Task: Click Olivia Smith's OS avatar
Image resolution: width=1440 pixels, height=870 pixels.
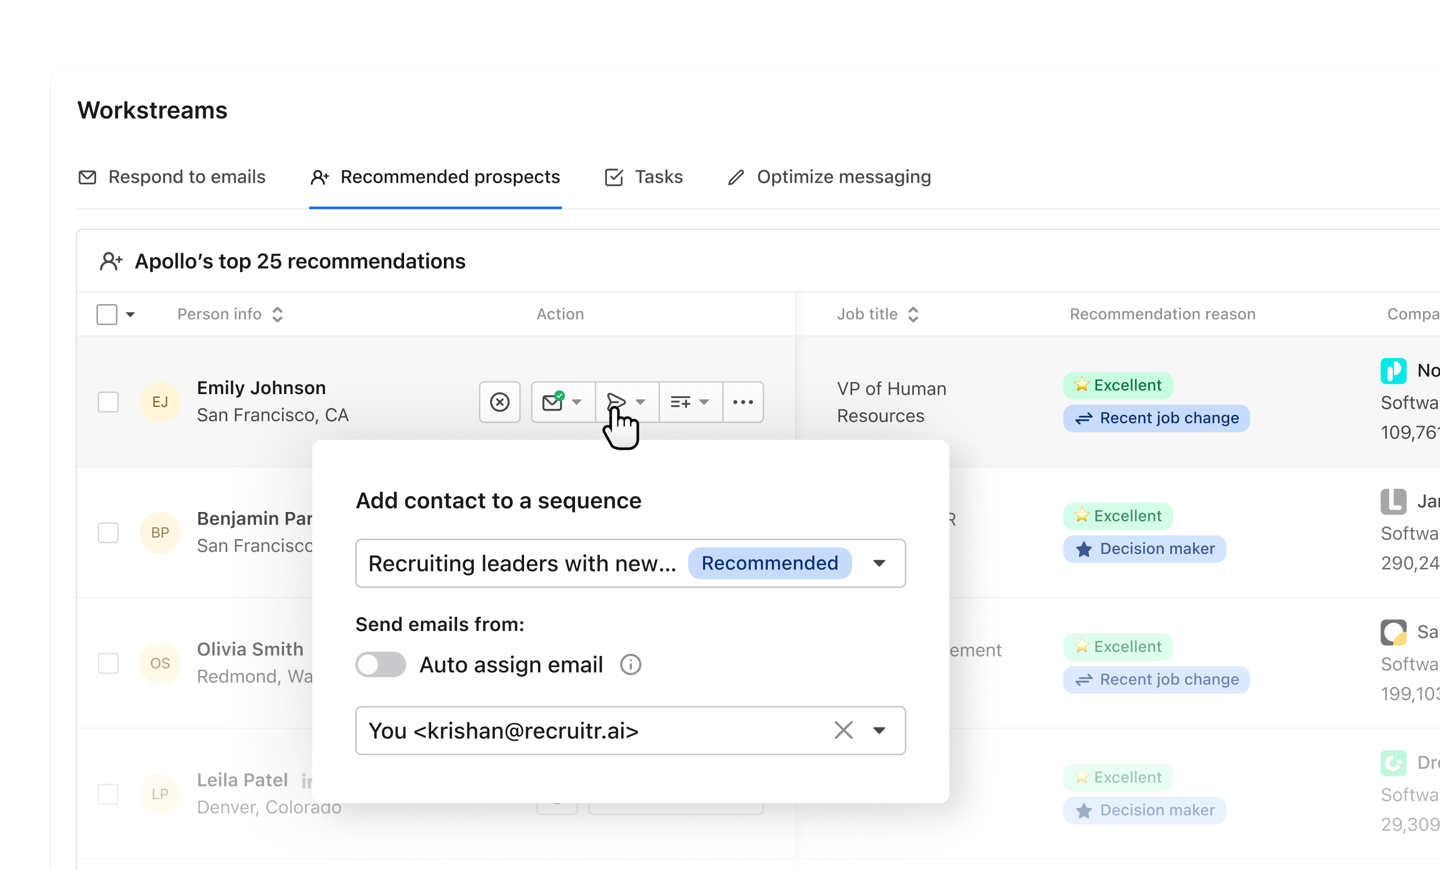Action: (x=160, y=663)
